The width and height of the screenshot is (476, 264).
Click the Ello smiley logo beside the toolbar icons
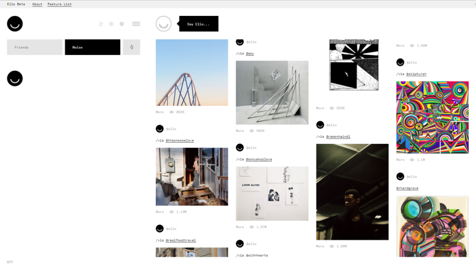tap(15, 24)
